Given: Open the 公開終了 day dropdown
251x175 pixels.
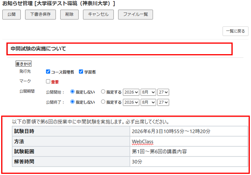Looking at the screenshot, I should click(x=163, y=102).
